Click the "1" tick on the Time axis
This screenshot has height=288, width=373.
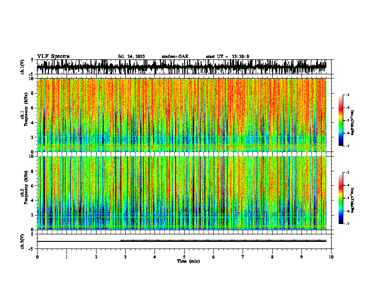click(66, 257)
